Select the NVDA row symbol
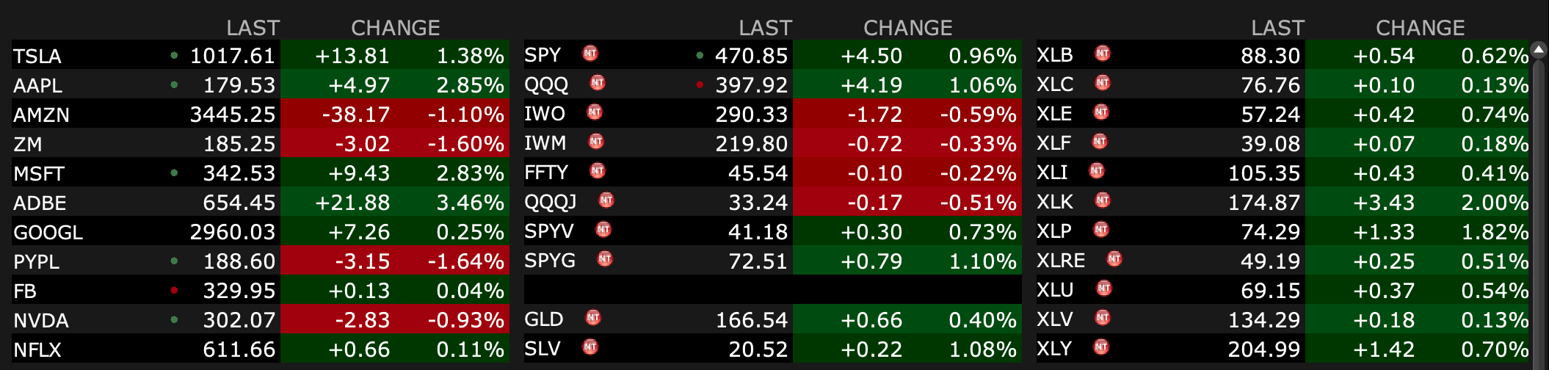Screen dimensions: 1549x370 pos(41,320)
